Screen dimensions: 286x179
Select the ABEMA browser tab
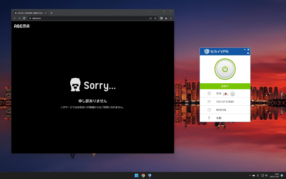(x=30, y=13)
